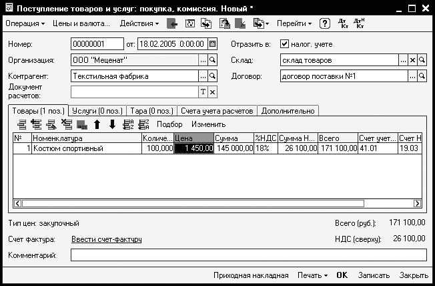
Task: Clear the Документ расчетов field
Action: (213, 92)
